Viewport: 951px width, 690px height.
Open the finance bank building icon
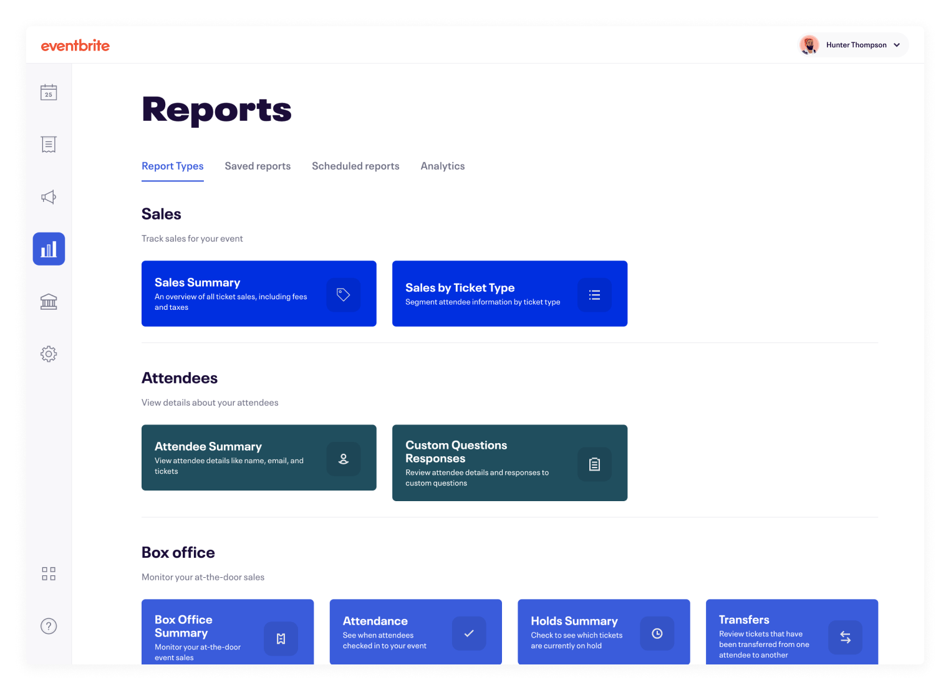tap(49, 302)
